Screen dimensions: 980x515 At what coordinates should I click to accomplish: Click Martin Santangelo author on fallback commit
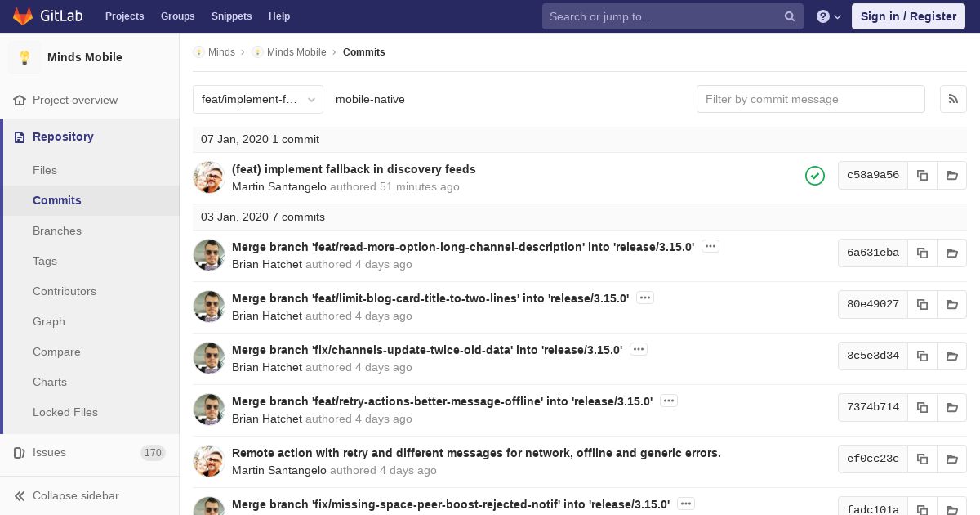pyautogui.click(x=279, y=186)
